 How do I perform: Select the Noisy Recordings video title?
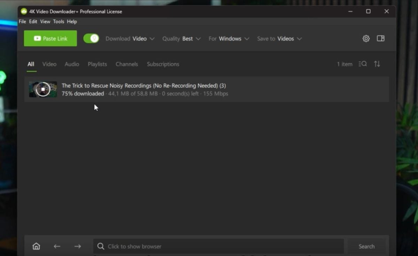144,86
